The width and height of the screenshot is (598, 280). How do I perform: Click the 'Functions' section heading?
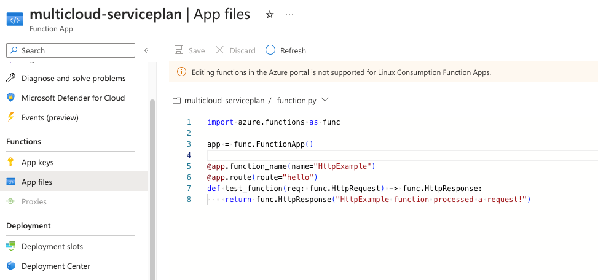[23, 142]
